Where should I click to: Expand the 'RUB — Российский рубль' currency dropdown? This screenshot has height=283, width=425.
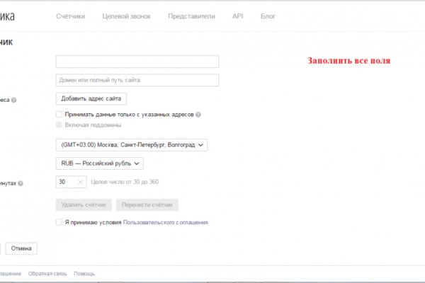[99, 163]
